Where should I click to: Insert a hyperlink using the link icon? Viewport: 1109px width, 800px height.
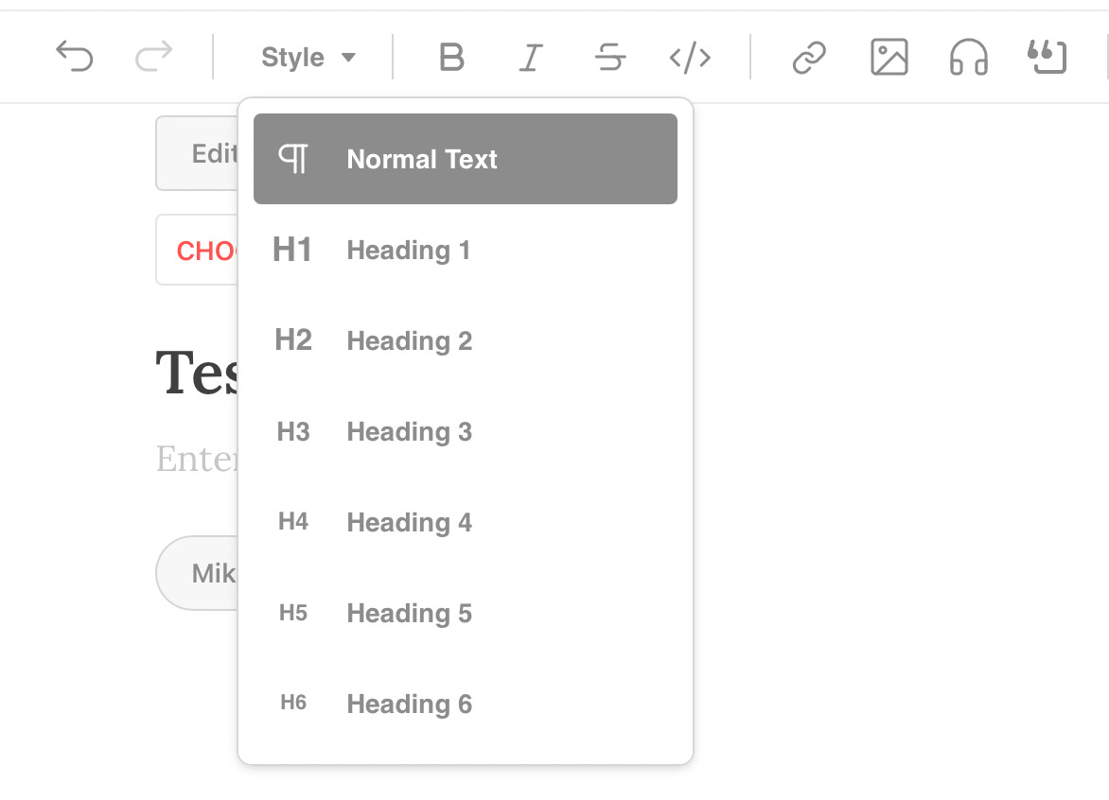(807, 58)
